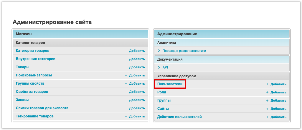Image resolution: width=302 pixels, height=130 pixels.
Task: Open the Внутренние категории section
Action: [x=35, y=59]
